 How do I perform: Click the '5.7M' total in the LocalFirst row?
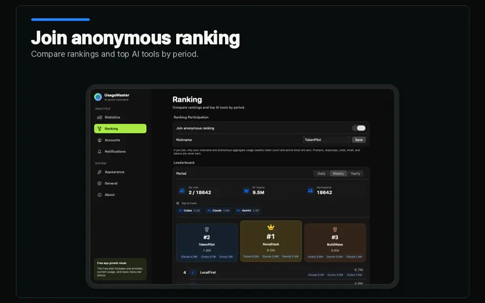359,270
